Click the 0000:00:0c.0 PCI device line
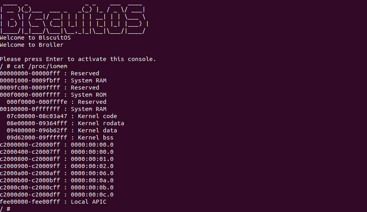The width and height of the screenshot is (367, 212). click(x=57, y=195)
